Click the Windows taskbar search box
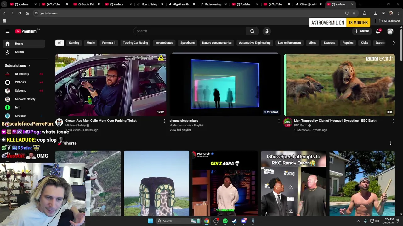 click(178, 221)
